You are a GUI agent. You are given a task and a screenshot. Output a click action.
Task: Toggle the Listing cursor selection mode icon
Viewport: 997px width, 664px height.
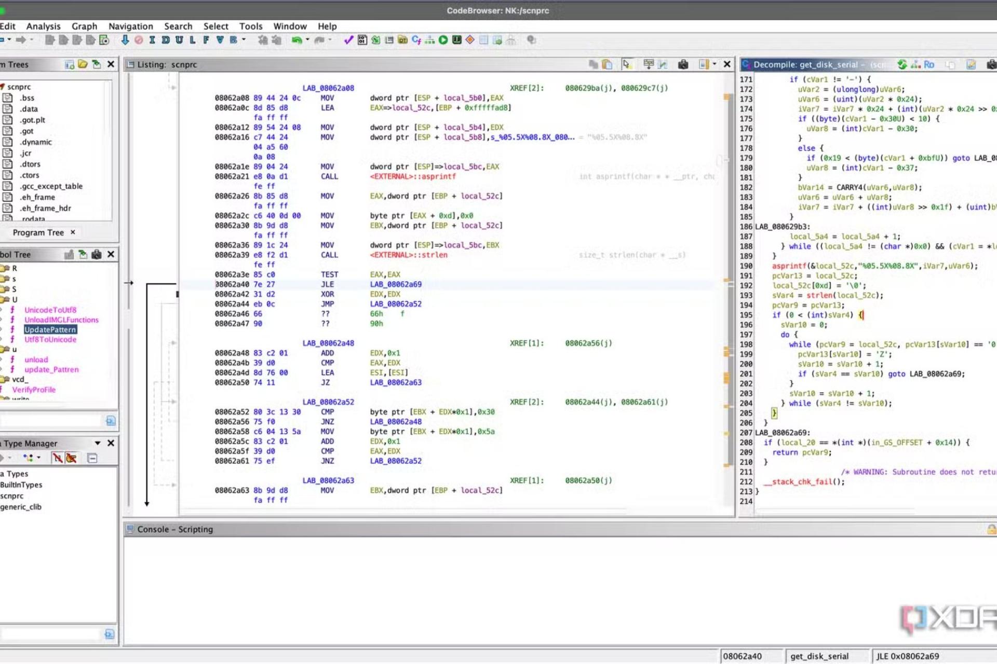626,64
